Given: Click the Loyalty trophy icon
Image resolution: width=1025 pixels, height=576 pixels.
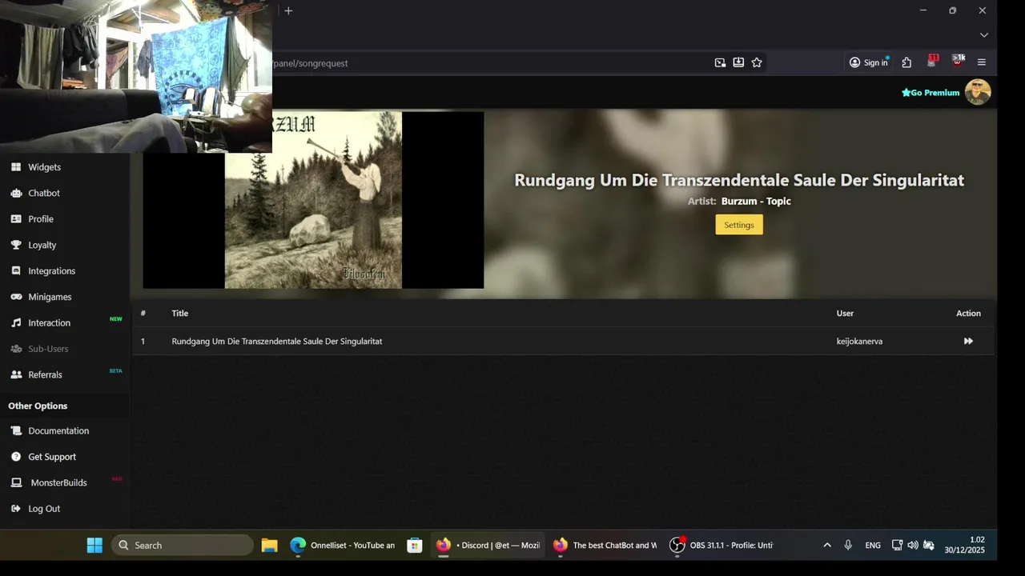Looking at the screenshot, I should click(x=16, y=245).
